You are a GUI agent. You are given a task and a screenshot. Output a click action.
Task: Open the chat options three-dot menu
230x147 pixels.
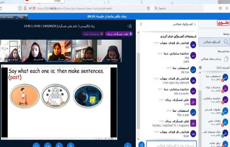[x=141, y=24]
